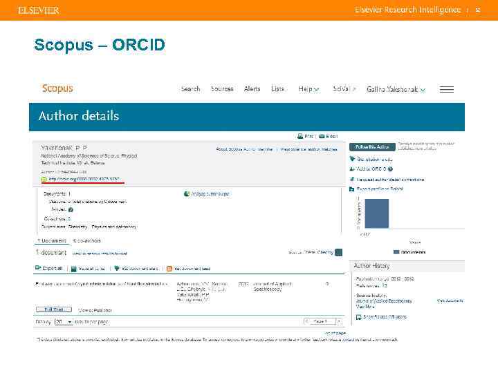Switch to the co-authors tab
The height and width of the screenshot is (373, 498).
[x=86, y=241]
